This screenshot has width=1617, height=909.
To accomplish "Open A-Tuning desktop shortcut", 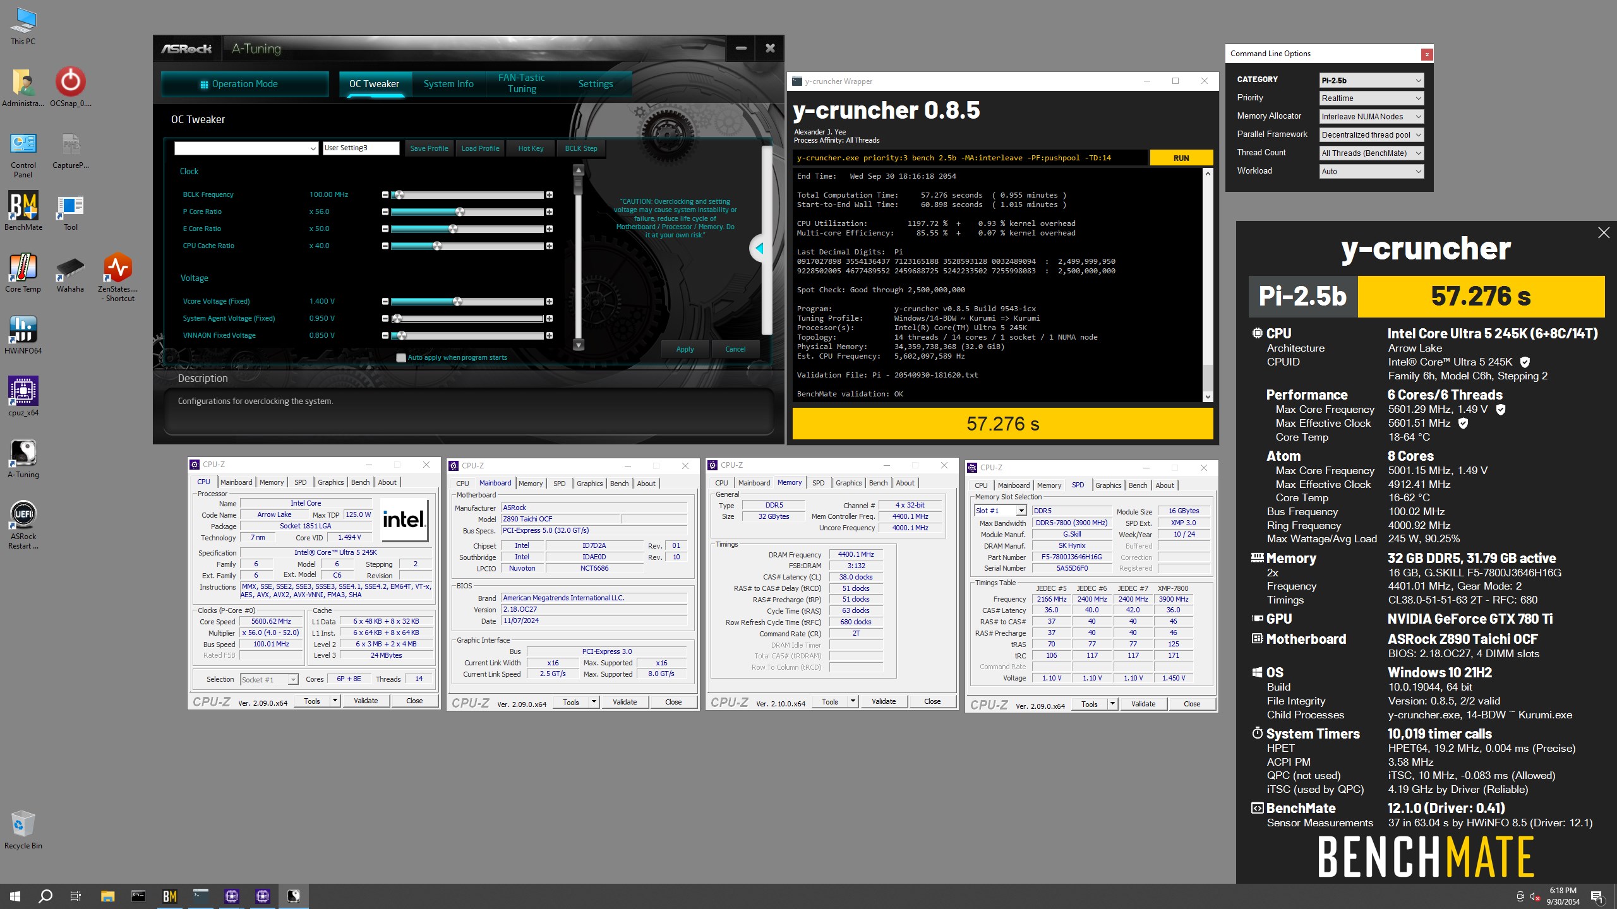I will pos(23,459).
